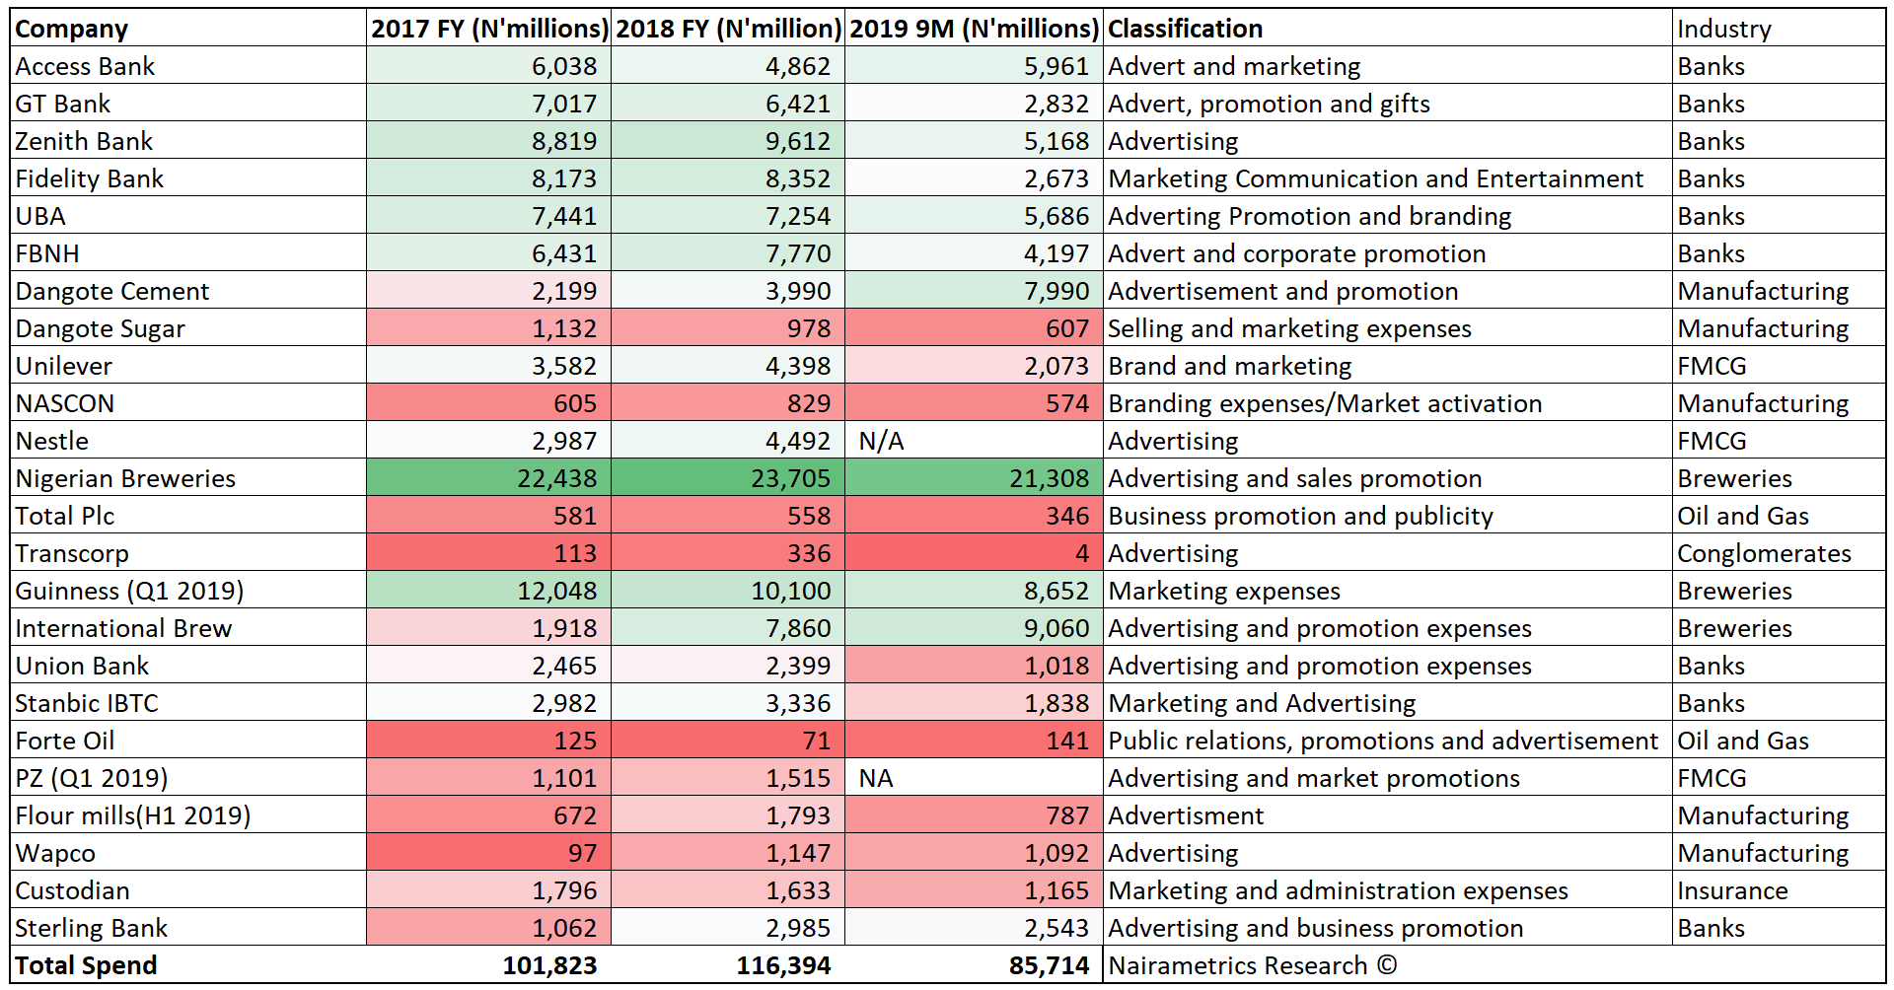The height and width of the screenshot is (990, 1894).
Task: Select 'Marketing and Advertising' classification cell
Action: pos(1387,703)
